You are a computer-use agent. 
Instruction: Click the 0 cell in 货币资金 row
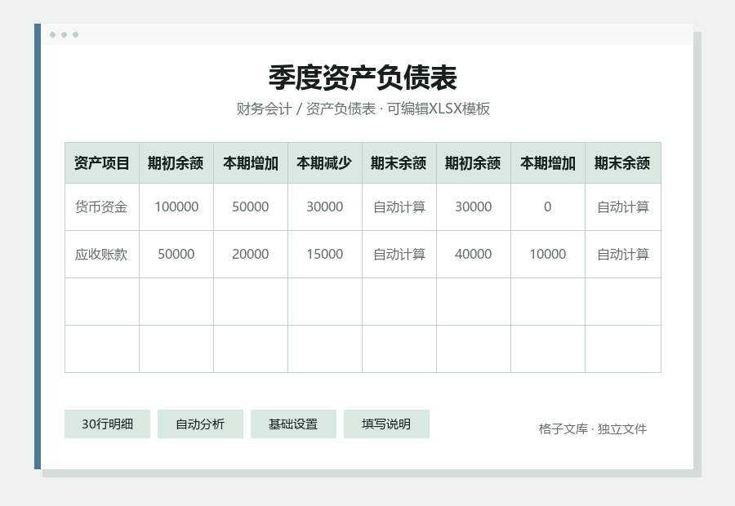point(548,207)
